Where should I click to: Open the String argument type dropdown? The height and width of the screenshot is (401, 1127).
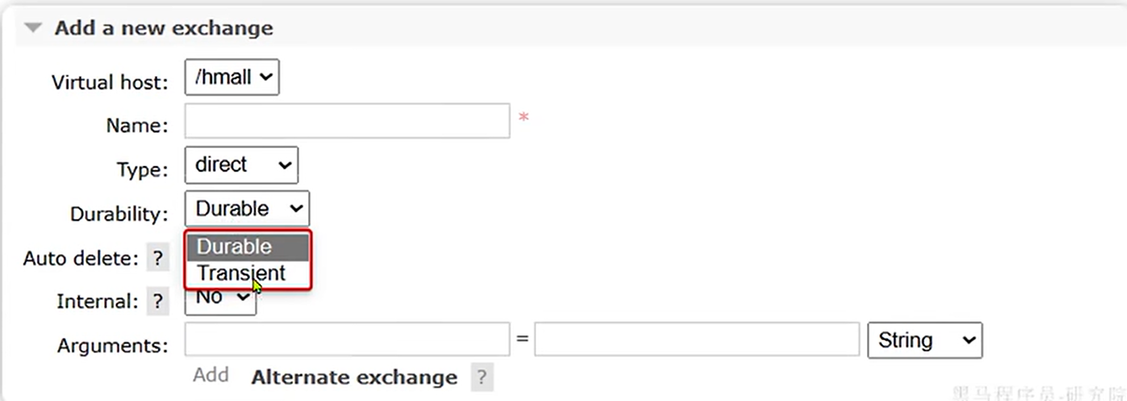(924, 340)
